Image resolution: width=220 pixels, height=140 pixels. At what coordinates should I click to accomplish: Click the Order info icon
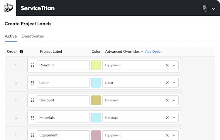(x=21, y=52)
